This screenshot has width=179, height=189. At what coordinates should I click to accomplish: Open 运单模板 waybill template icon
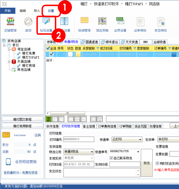point(140,21)
